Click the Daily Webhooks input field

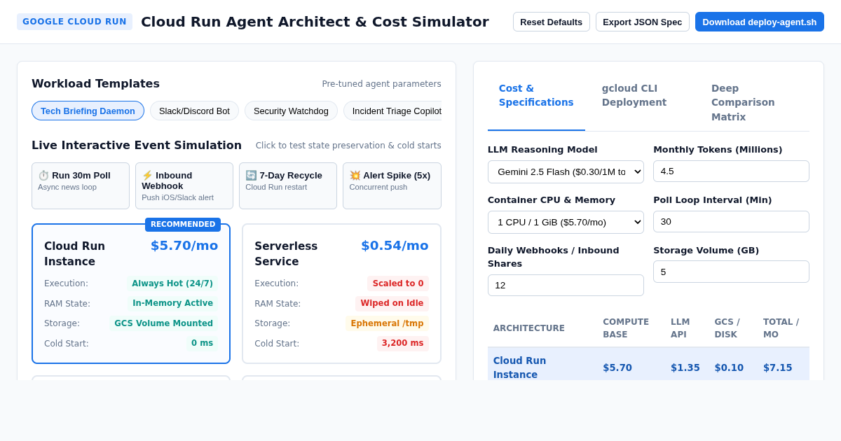[566, 285]
